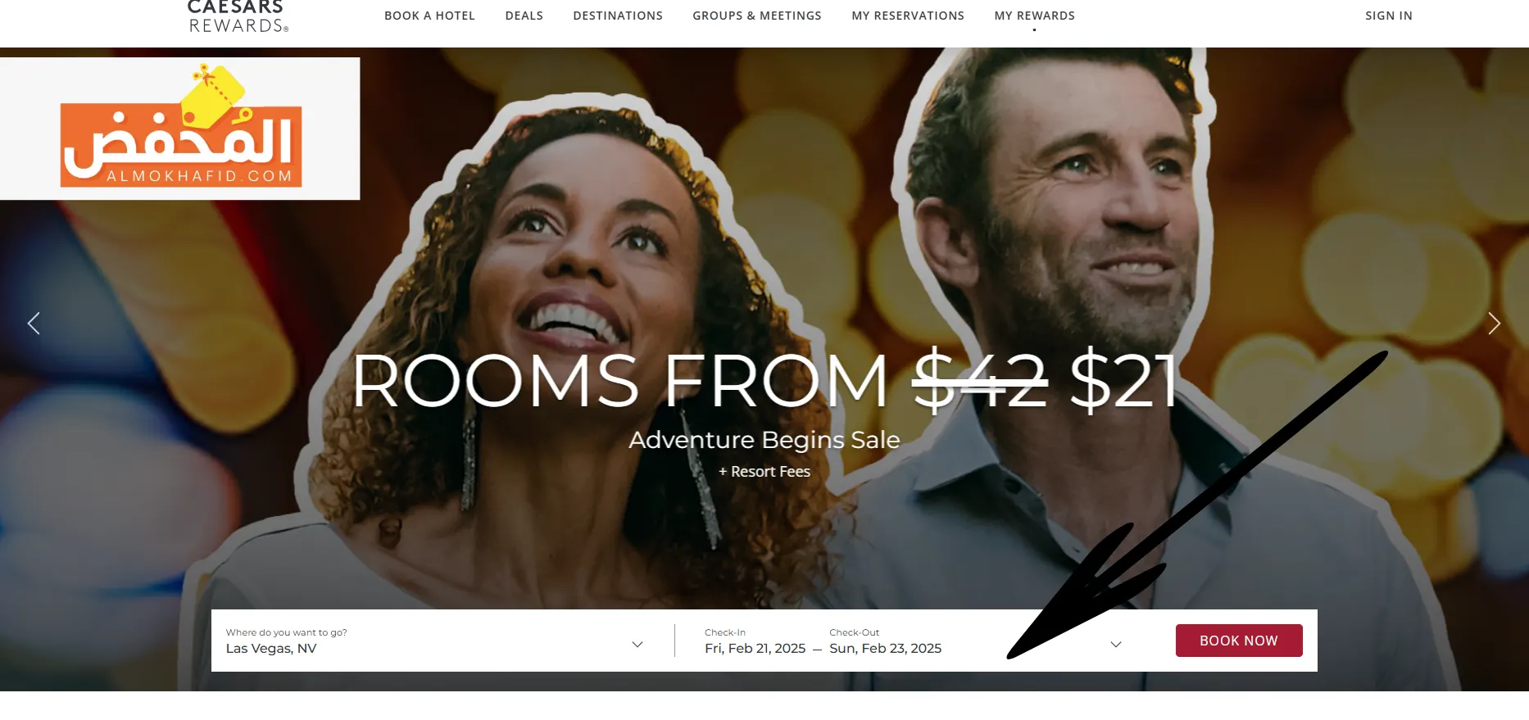Click the Caesars Rewards logo
Image resolution: width=1529 pixels, height=720 pixels.
click(237, 16)
